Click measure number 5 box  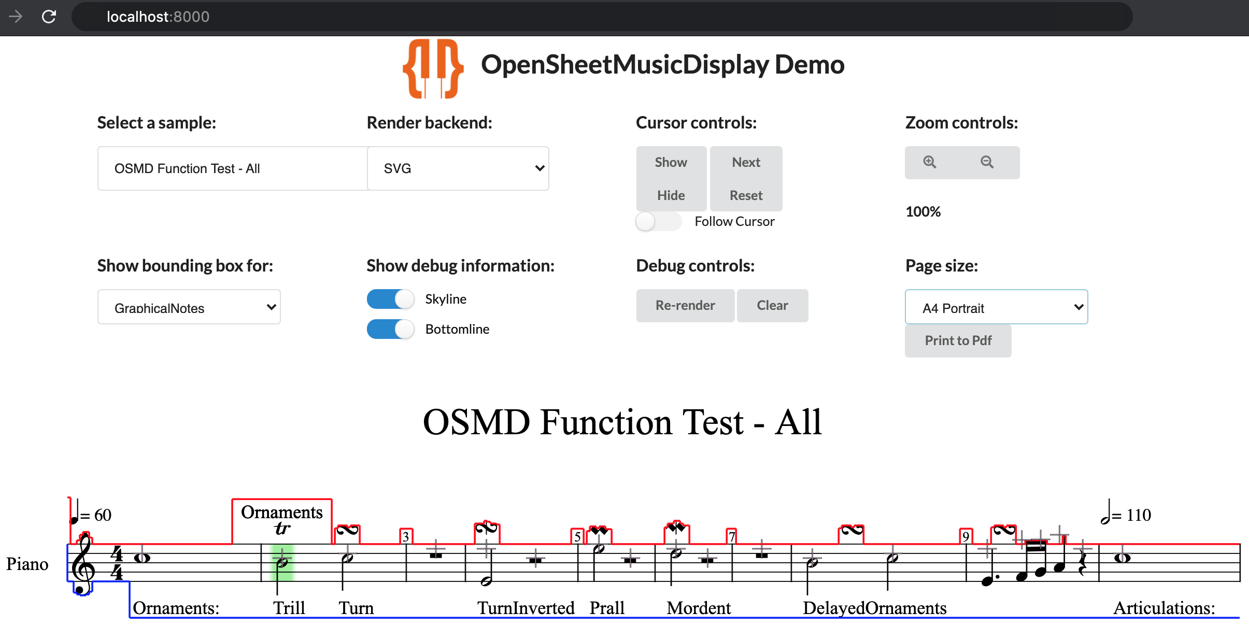click(577, 536)
